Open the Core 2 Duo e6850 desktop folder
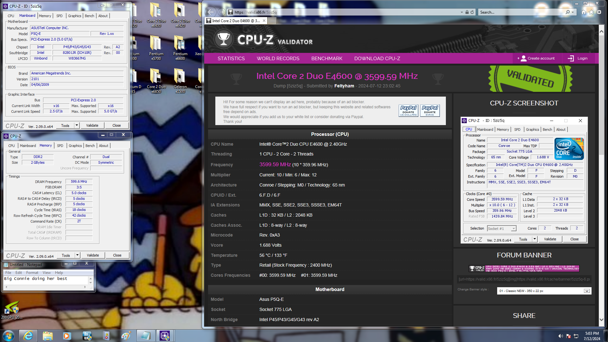608x342 pixels. pos(156,81)
